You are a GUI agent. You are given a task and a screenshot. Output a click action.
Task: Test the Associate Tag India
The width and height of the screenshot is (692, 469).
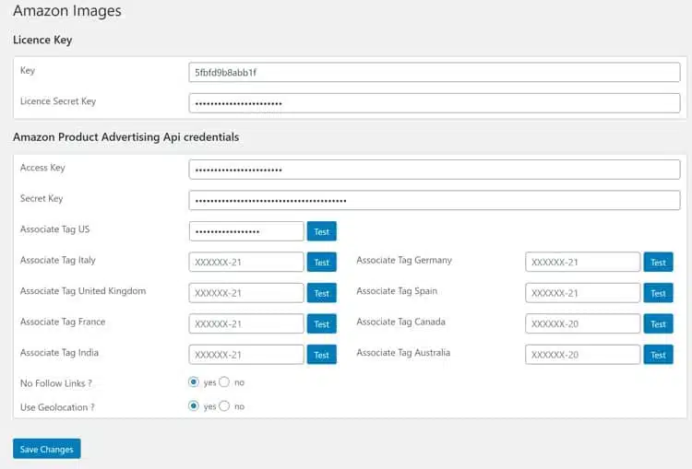(x=322, y=355)
